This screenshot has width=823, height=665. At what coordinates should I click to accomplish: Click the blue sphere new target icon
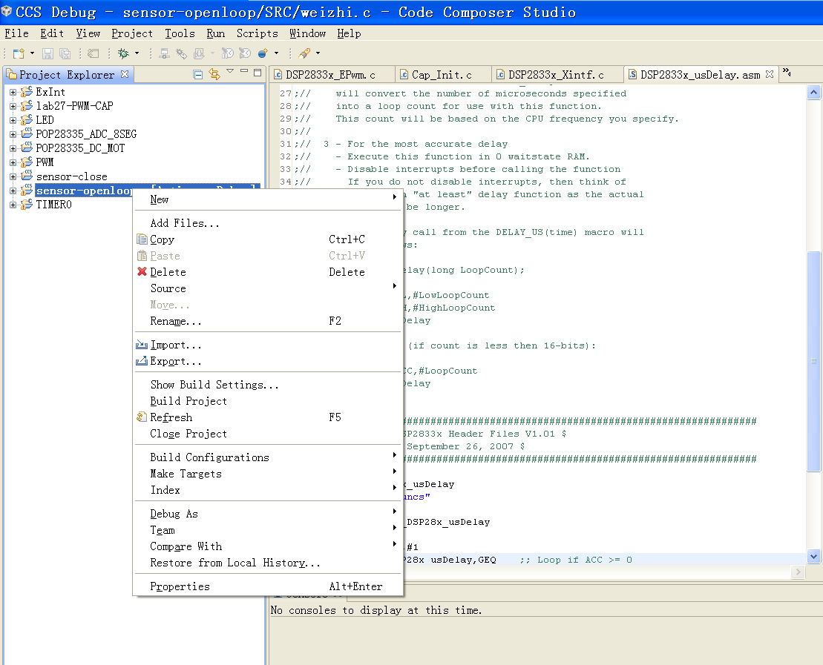click(x=263, y=53)
